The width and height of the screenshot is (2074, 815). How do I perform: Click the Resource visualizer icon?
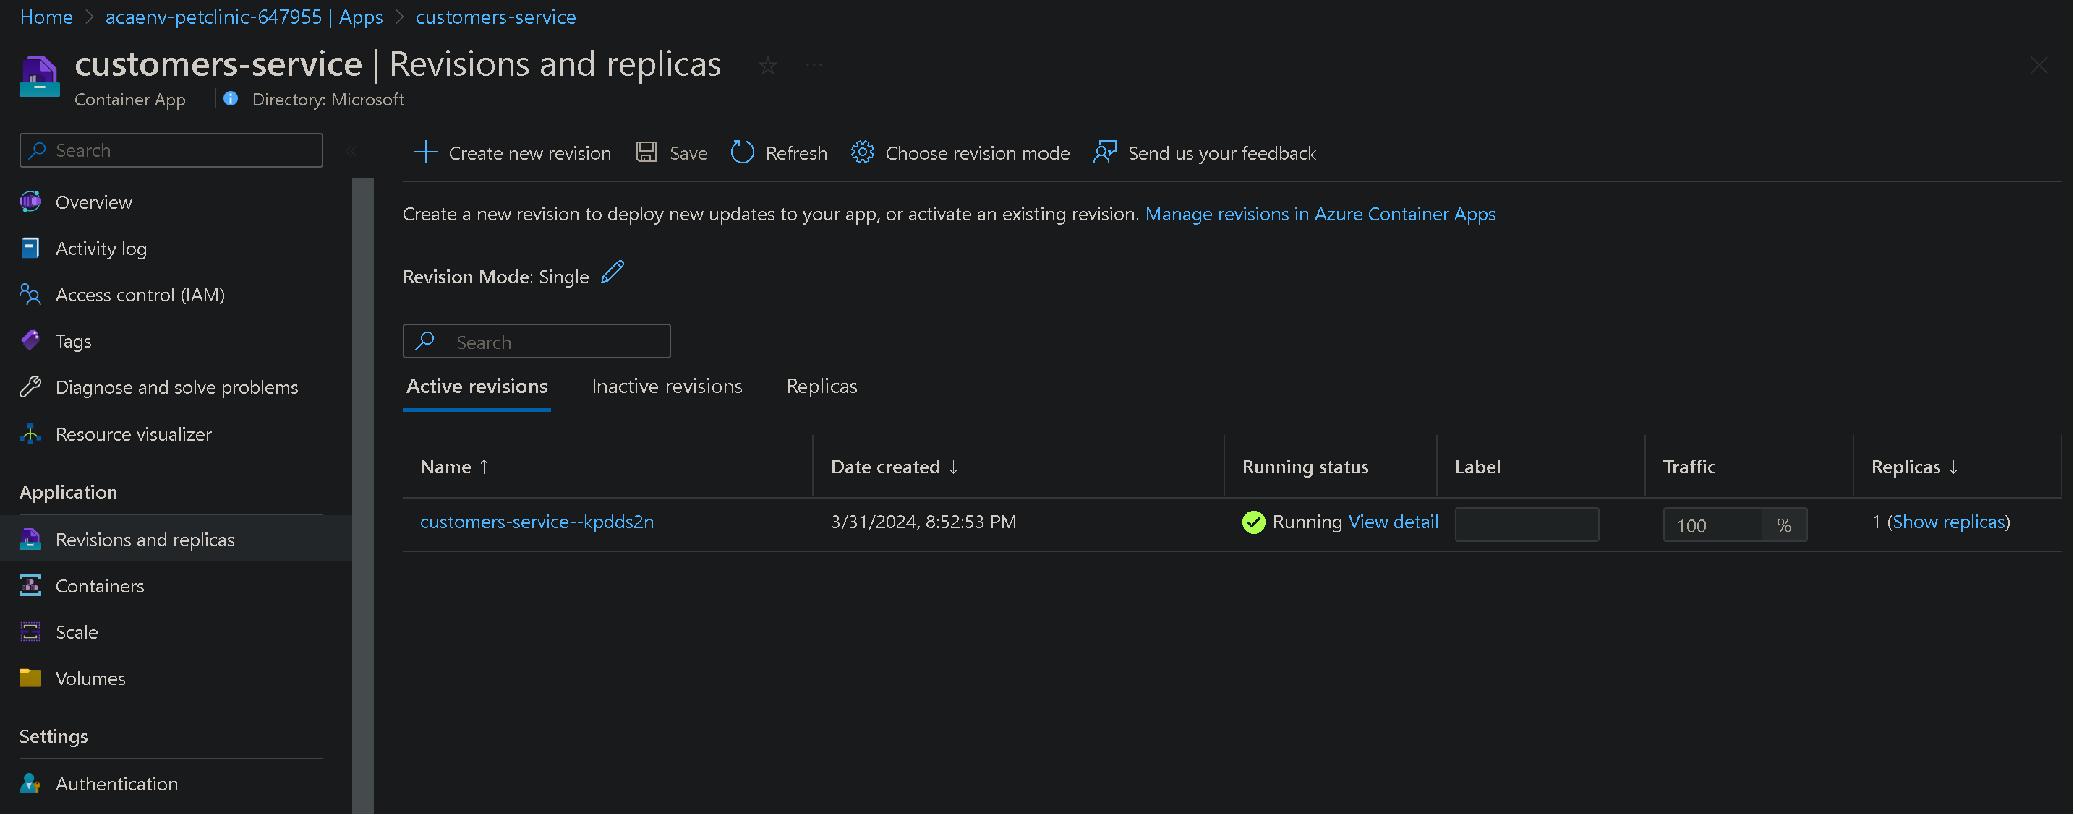[30, 434]
